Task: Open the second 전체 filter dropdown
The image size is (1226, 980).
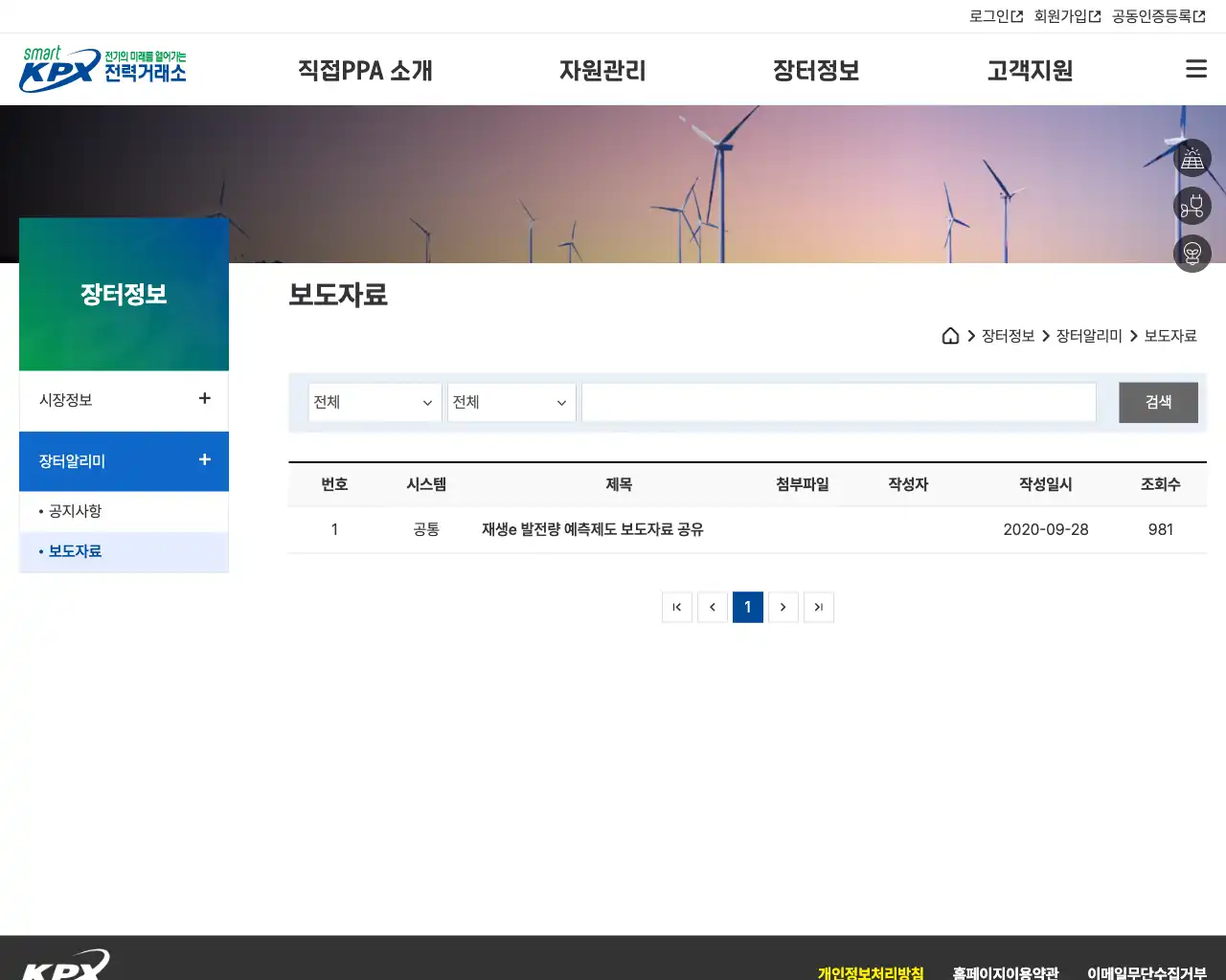Action: 511,402
